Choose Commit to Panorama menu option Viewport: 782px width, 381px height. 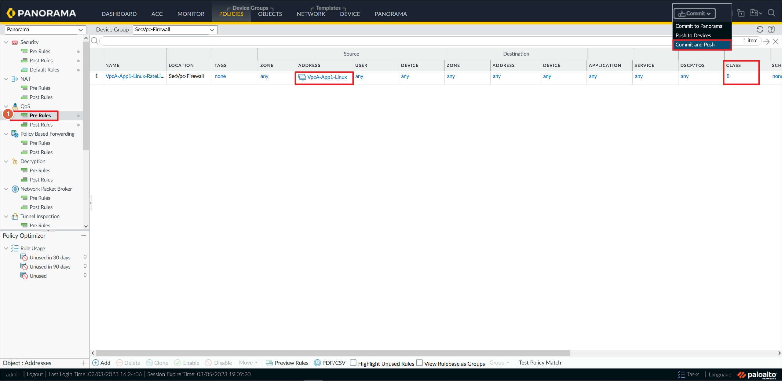(x=699, y=26)
